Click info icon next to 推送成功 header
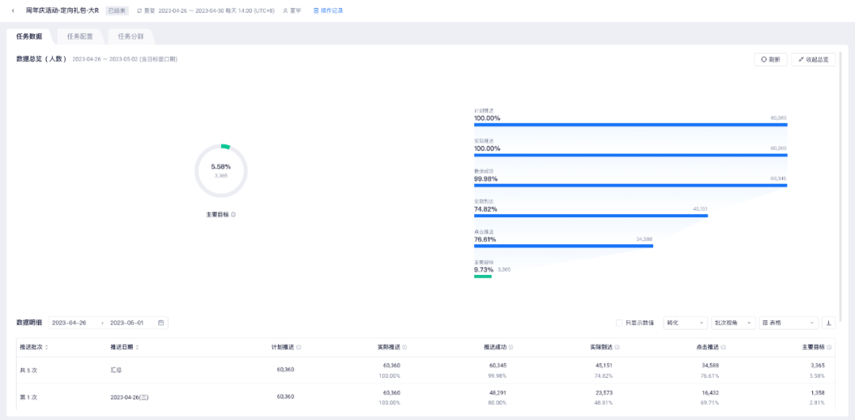 pos(511,347)
